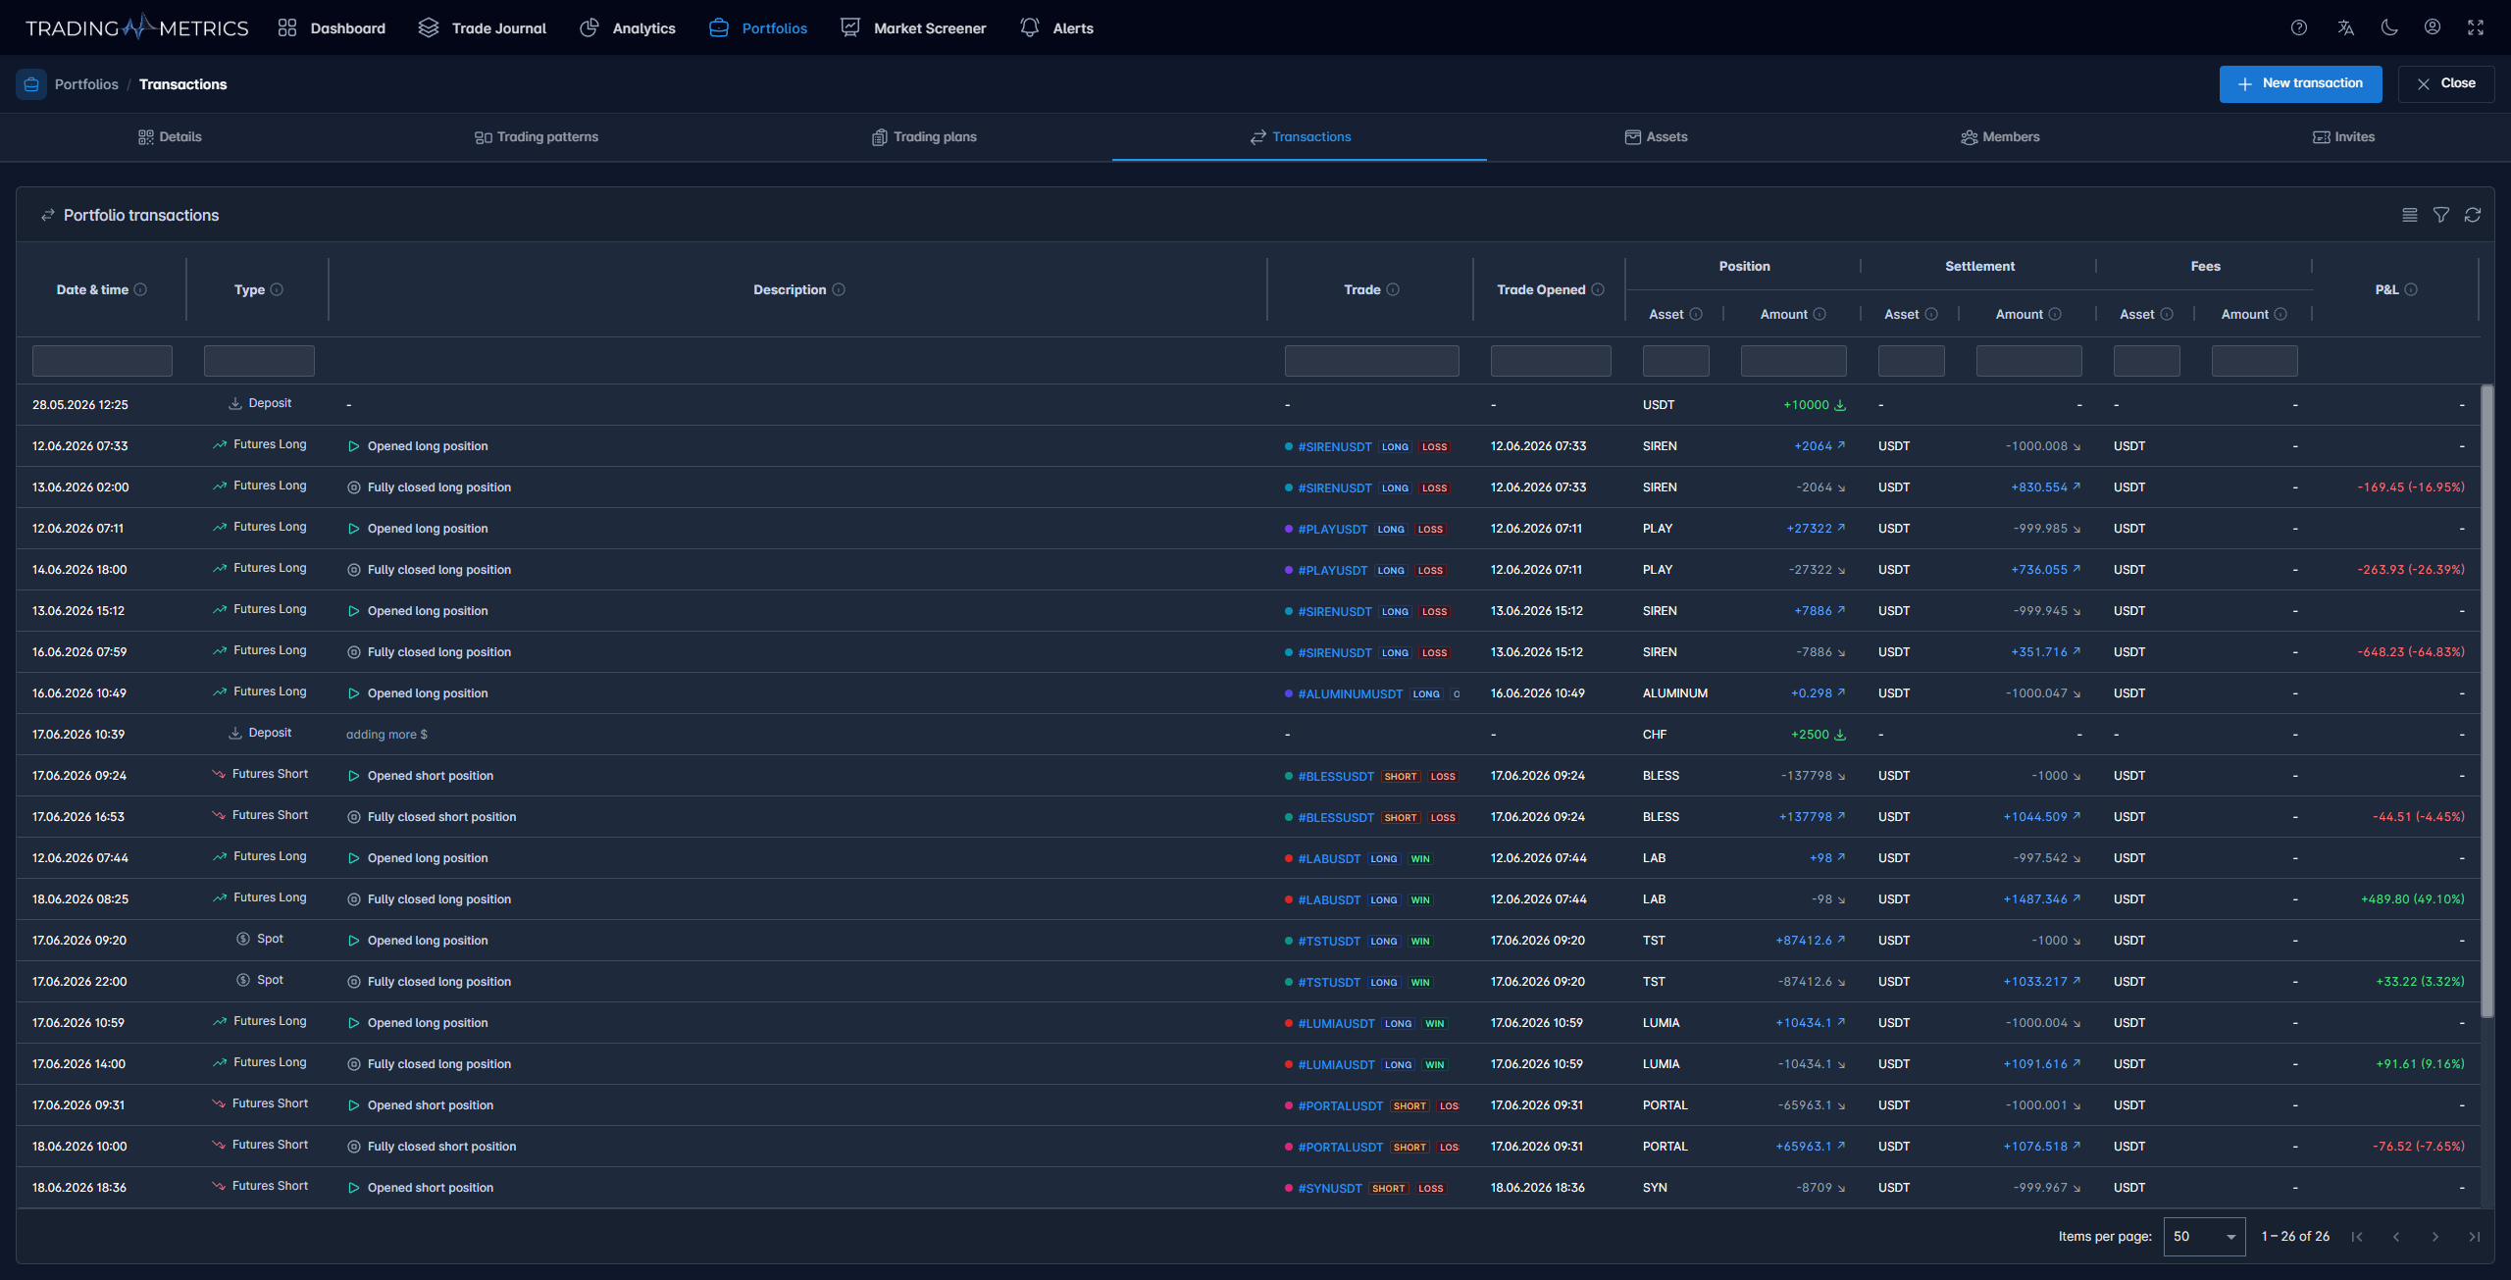2511x1280 pixels.
Task: Switch to the Assets tab
Action: tap(1656, 136)
